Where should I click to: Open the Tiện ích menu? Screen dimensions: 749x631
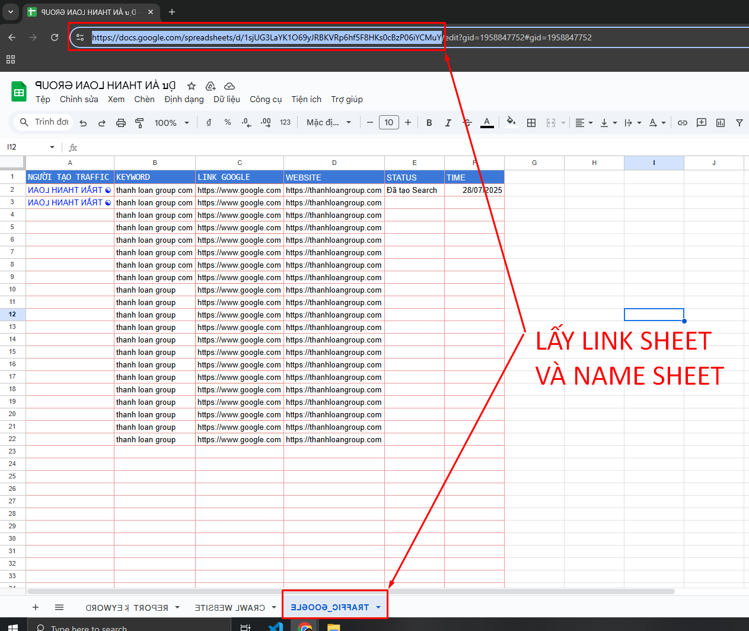tap(306, 99)
